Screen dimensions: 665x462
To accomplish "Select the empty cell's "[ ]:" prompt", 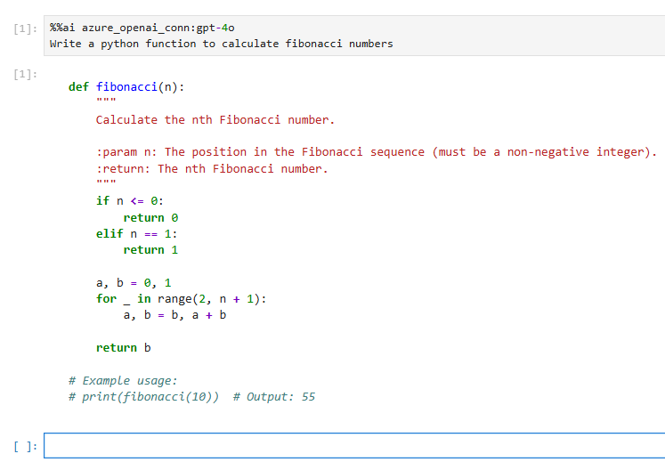I will [x=25, y=446].
